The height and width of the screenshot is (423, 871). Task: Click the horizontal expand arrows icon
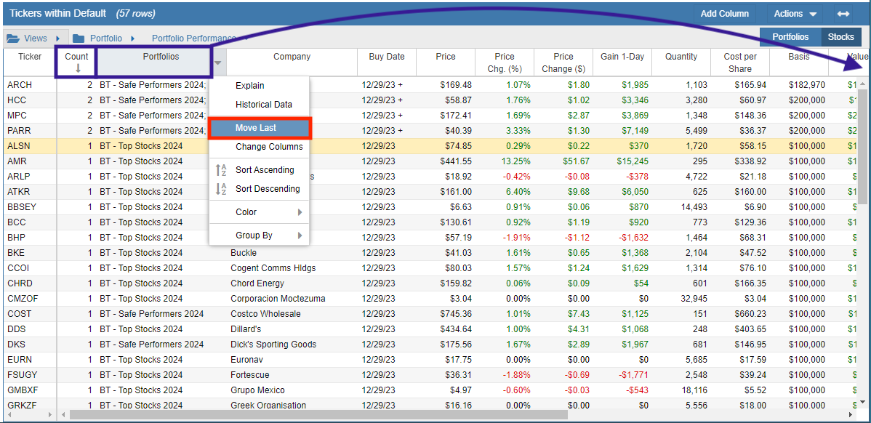pos(843,14)
